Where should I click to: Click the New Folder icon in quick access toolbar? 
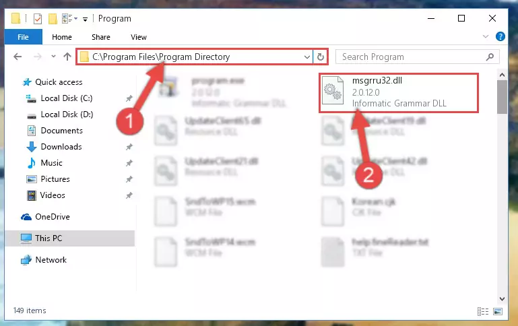click(x=53, y=19)
